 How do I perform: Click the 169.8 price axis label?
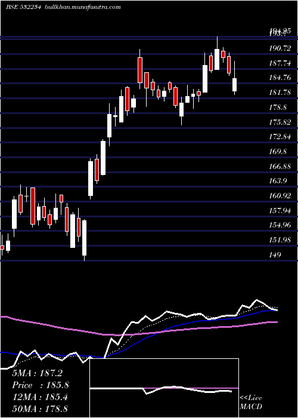[x=278, y=152]
